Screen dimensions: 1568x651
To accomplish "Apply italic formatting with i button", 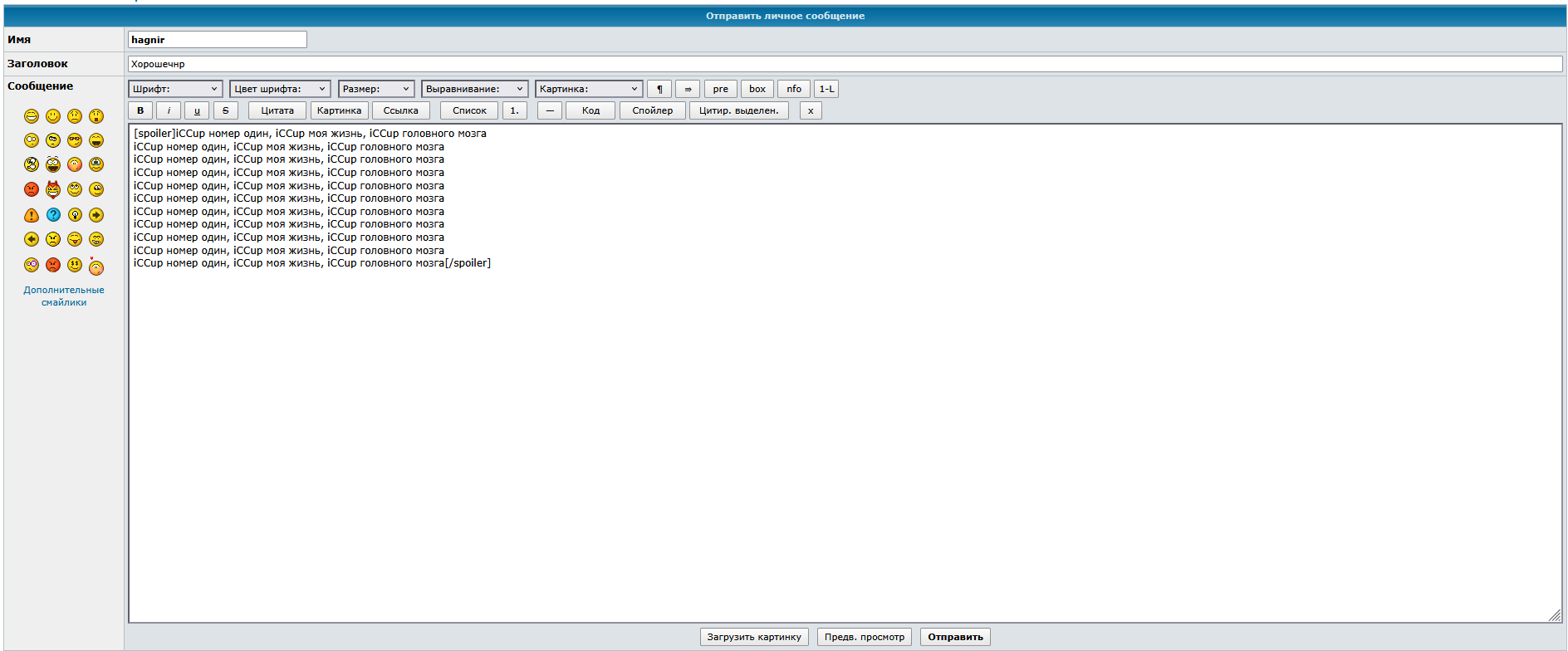I will (169, 110).
